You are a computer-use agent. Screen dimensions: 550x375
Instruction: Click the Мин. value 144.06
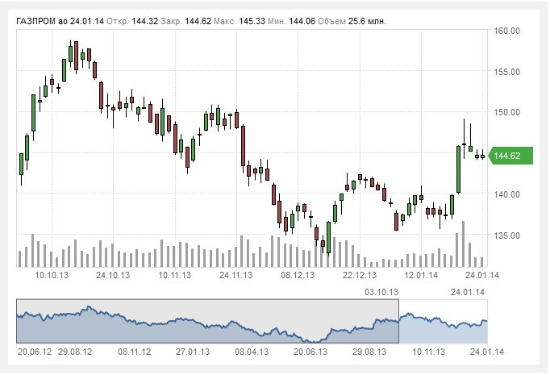coord(302,21)
